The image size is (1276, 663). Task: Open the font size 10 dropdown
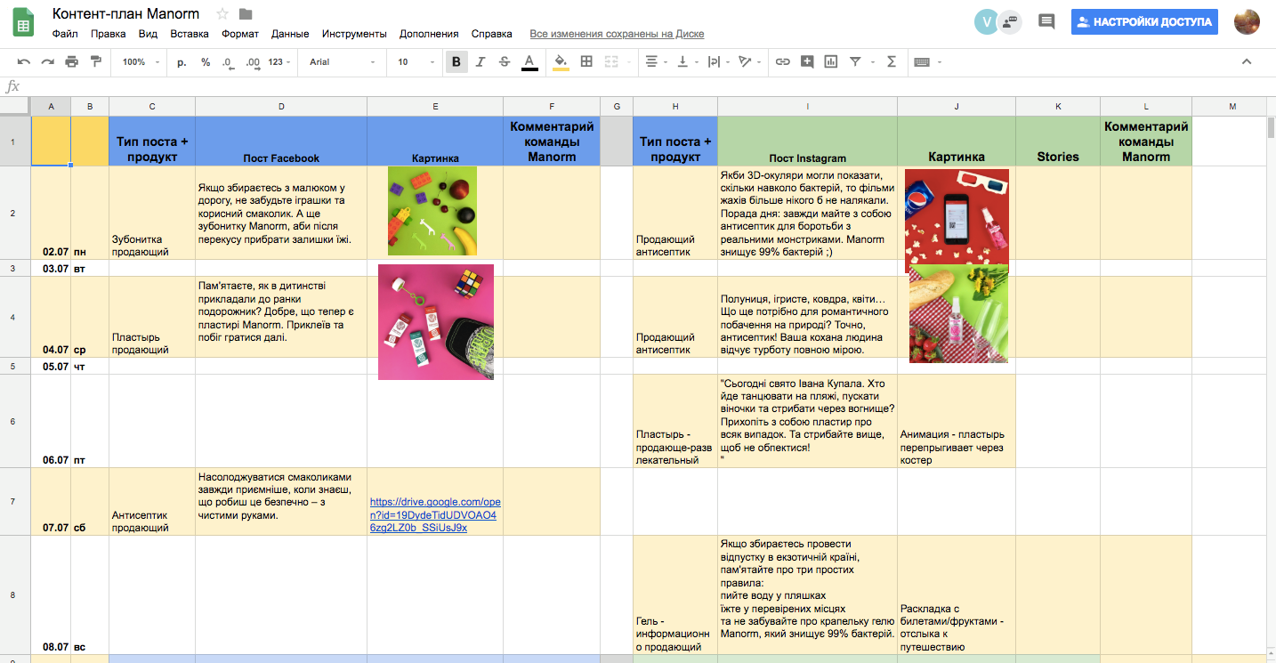coord(416,61)
